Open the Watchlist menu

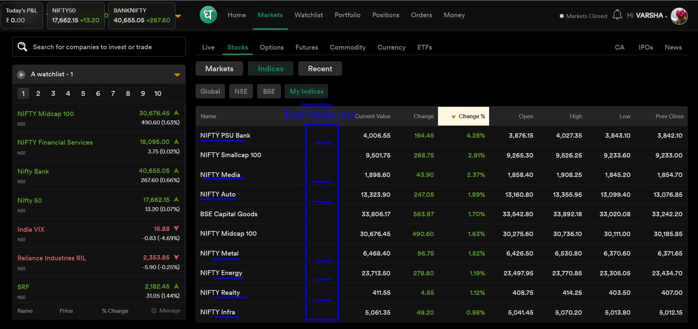309,15
